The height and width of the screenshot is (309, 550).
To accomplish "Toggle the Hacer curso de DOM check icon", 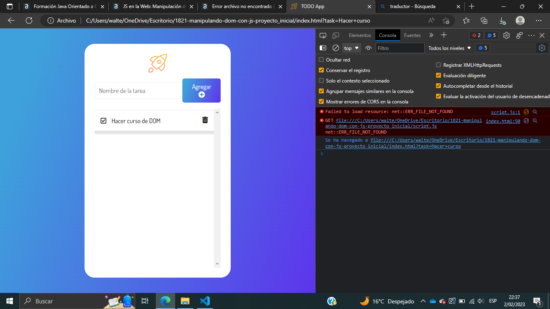I will click(103, 121).
